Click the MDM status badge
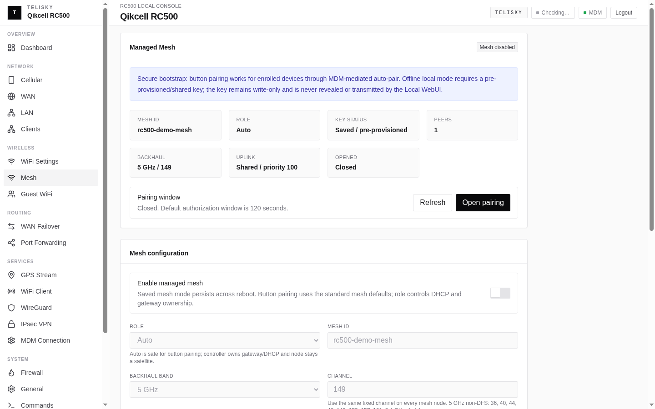This screenshot has width=655, height=409. [593, 13]
